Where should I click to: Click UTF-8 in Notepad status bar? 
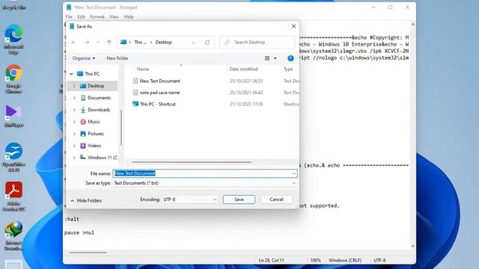(x=379, y=261)
